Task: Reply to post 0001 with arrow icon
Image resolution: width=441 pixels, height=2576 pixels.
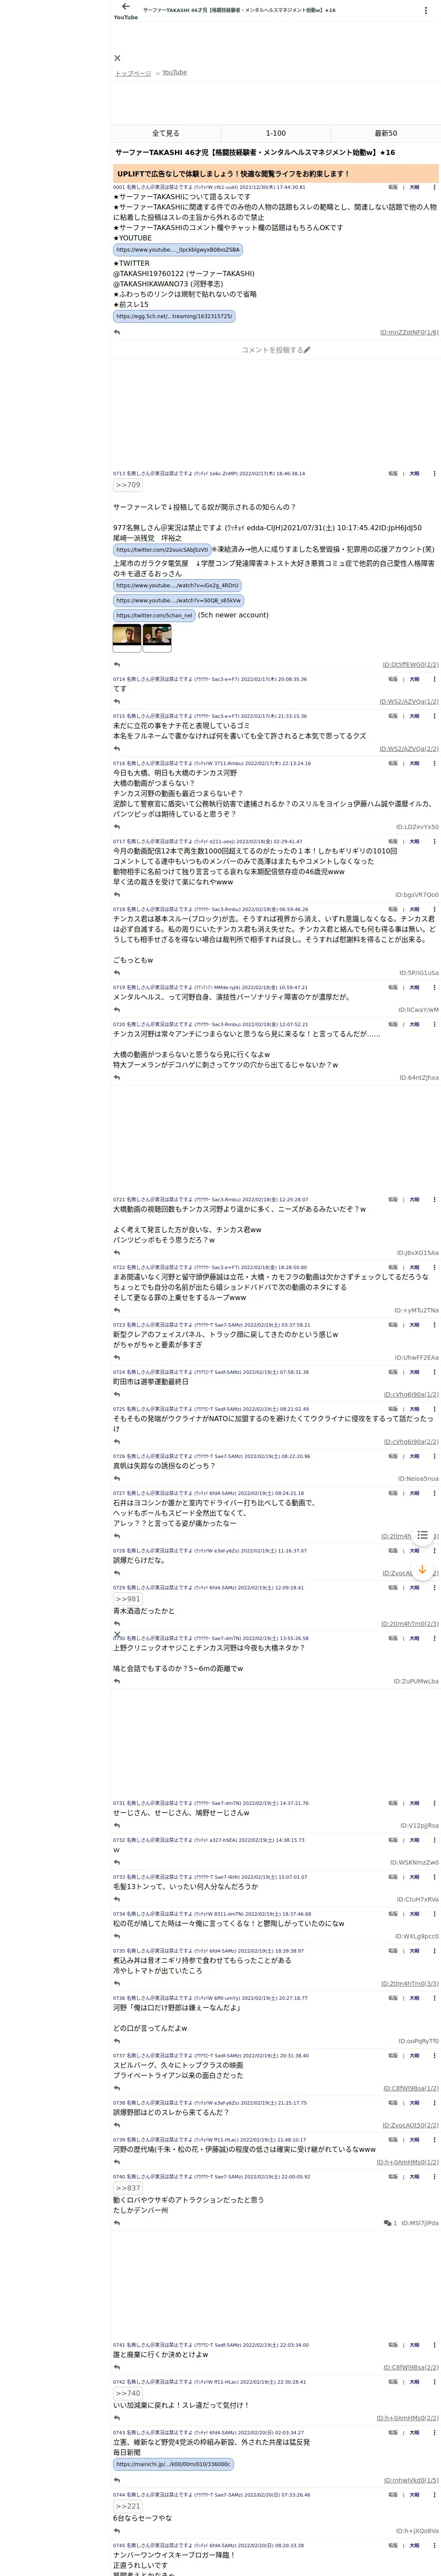Action: tap(117, 332)
